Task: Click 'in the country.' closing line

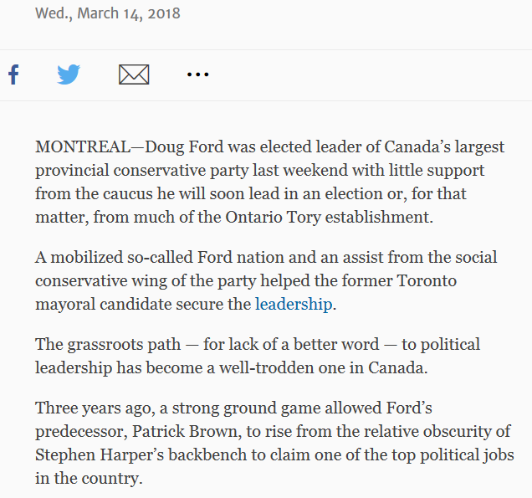Action: [x=89, y=478]
